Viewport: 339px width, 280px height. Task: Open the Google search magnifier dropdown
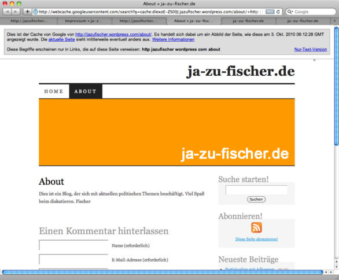click(290, 12)
